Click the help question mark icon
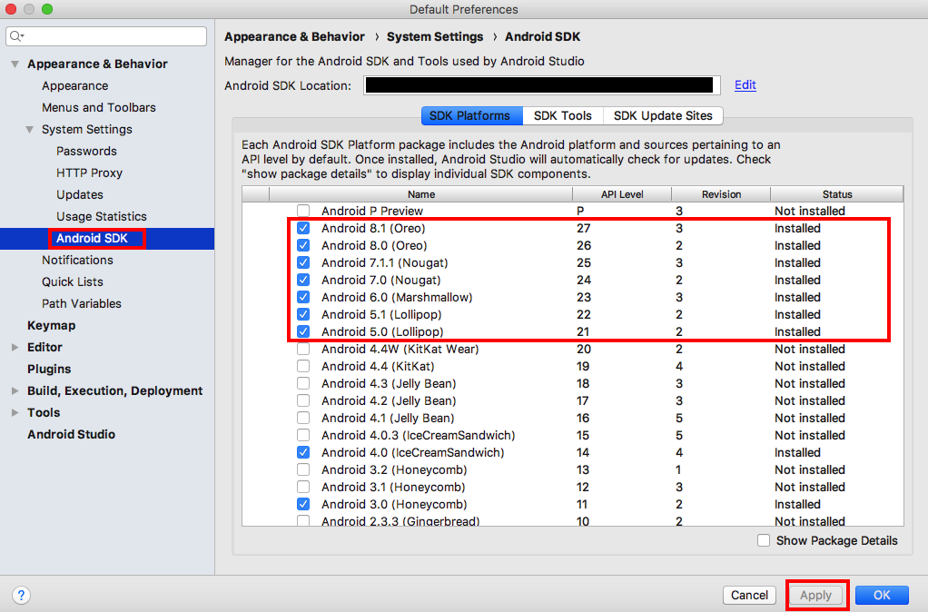Screen dimensions: 928x612 (x=21, y=595)
